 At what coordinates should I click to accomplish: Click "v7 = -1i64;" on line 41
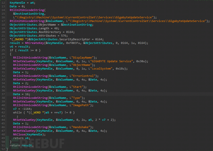23,109
